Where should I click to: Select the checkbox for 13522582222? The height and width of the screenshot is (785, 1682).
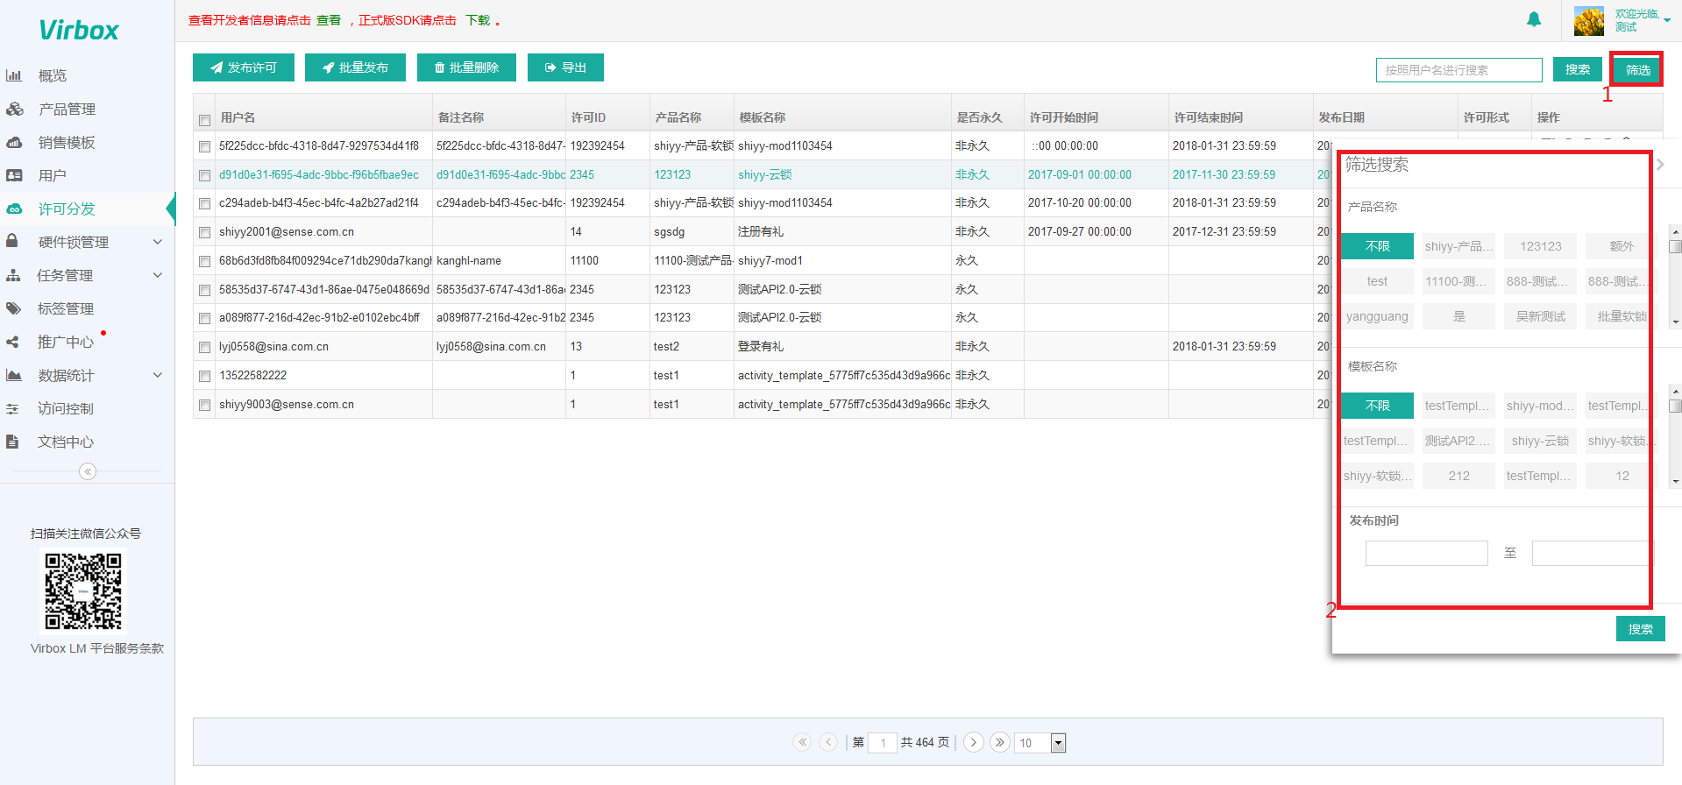pos(204,376)
